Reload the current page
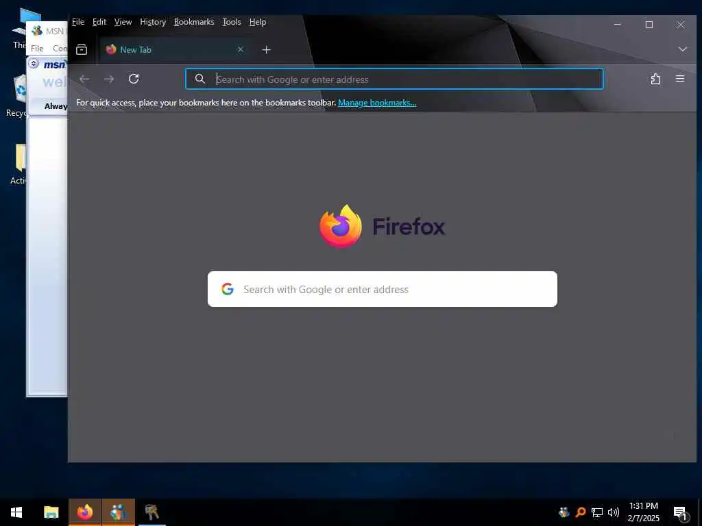Screen dimensions: 702x526 [134, 79]
